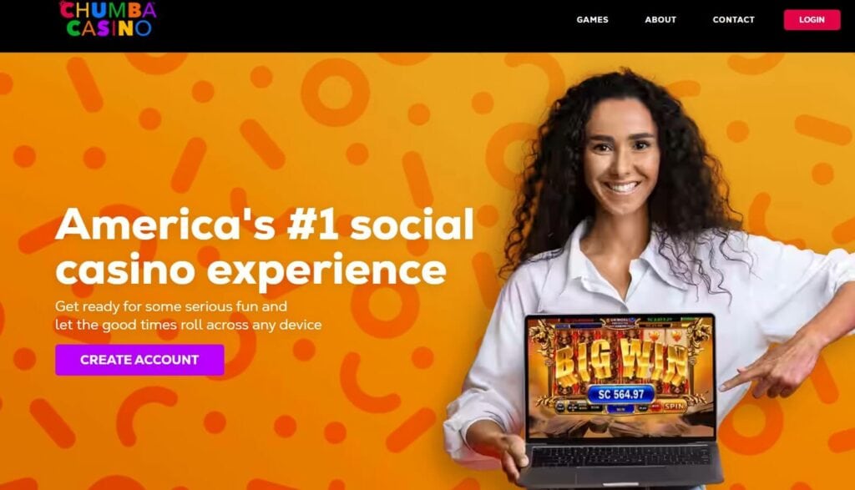The height and width of the screenshot is (490, 855).
Task: Click the golden BIG WIN graphic
Action: [x=621, y=361]
